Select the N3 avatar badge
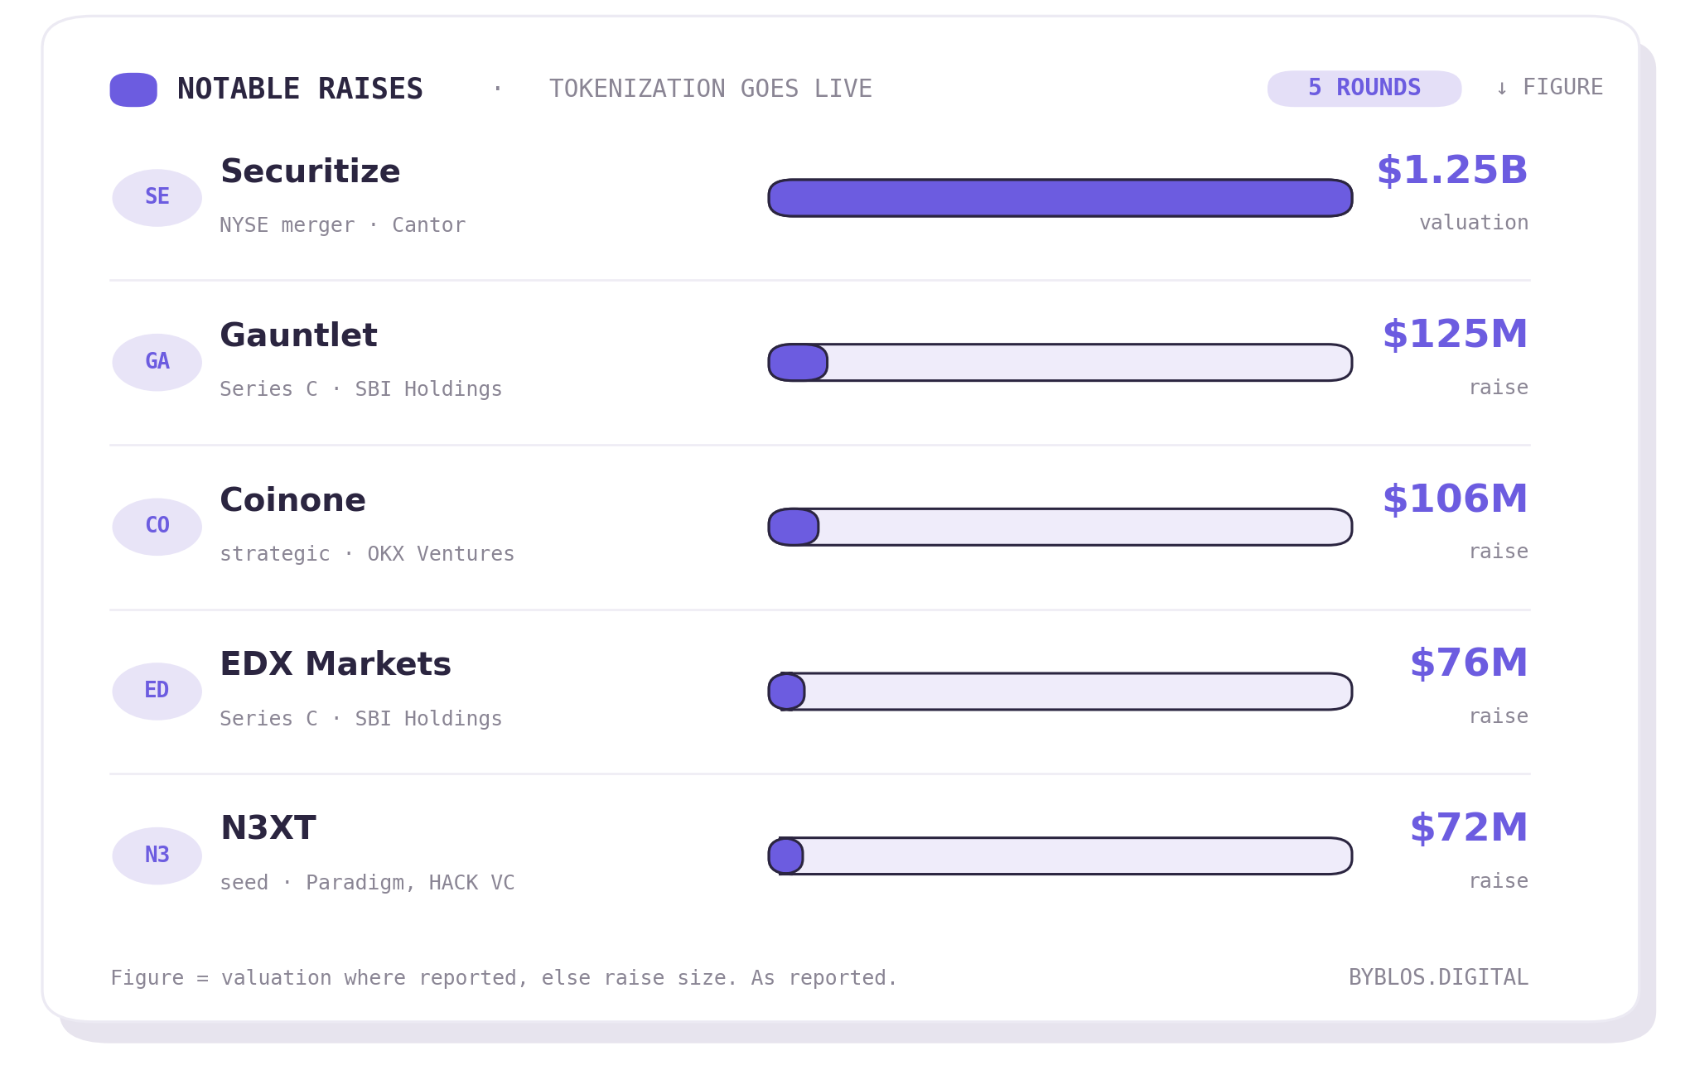The width and height of the screenshot is (1690, 1070). [x=157, y=856]
